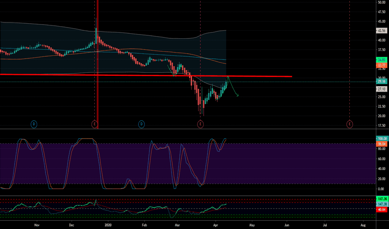The height and width of the screenshot is (229, 389).
Task: Click the light blue 147.38 indicator label
Action: pos(382,204)
